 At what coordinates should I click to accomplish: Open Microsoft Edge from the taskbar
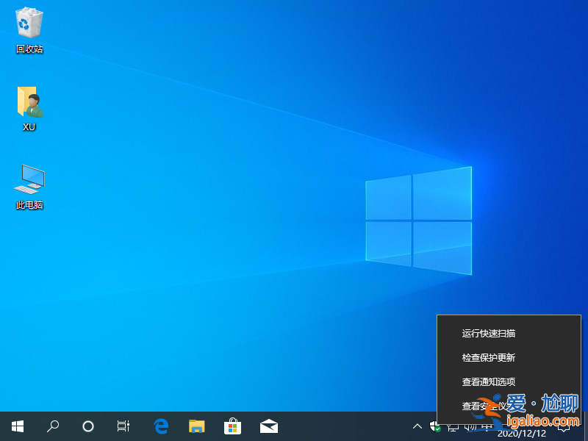pos(161,426)
